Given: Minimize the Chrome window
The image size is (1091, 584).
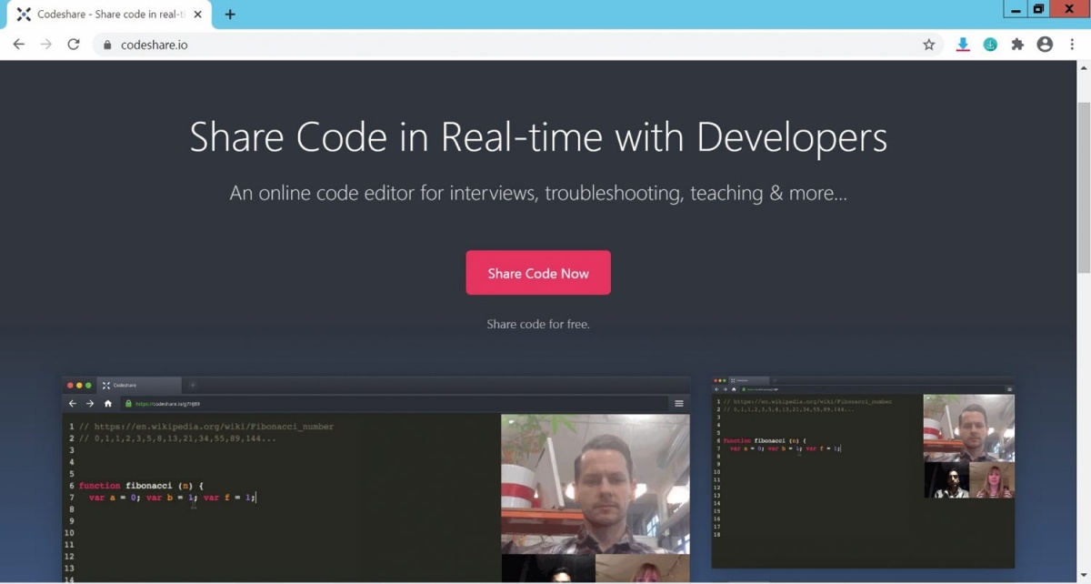Looking at the screenshot, I should click(x=1016, y=9).
